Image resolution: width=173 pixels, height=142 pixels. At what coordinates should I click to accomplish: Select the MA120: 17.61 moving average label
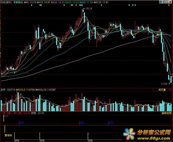[101, 2]
